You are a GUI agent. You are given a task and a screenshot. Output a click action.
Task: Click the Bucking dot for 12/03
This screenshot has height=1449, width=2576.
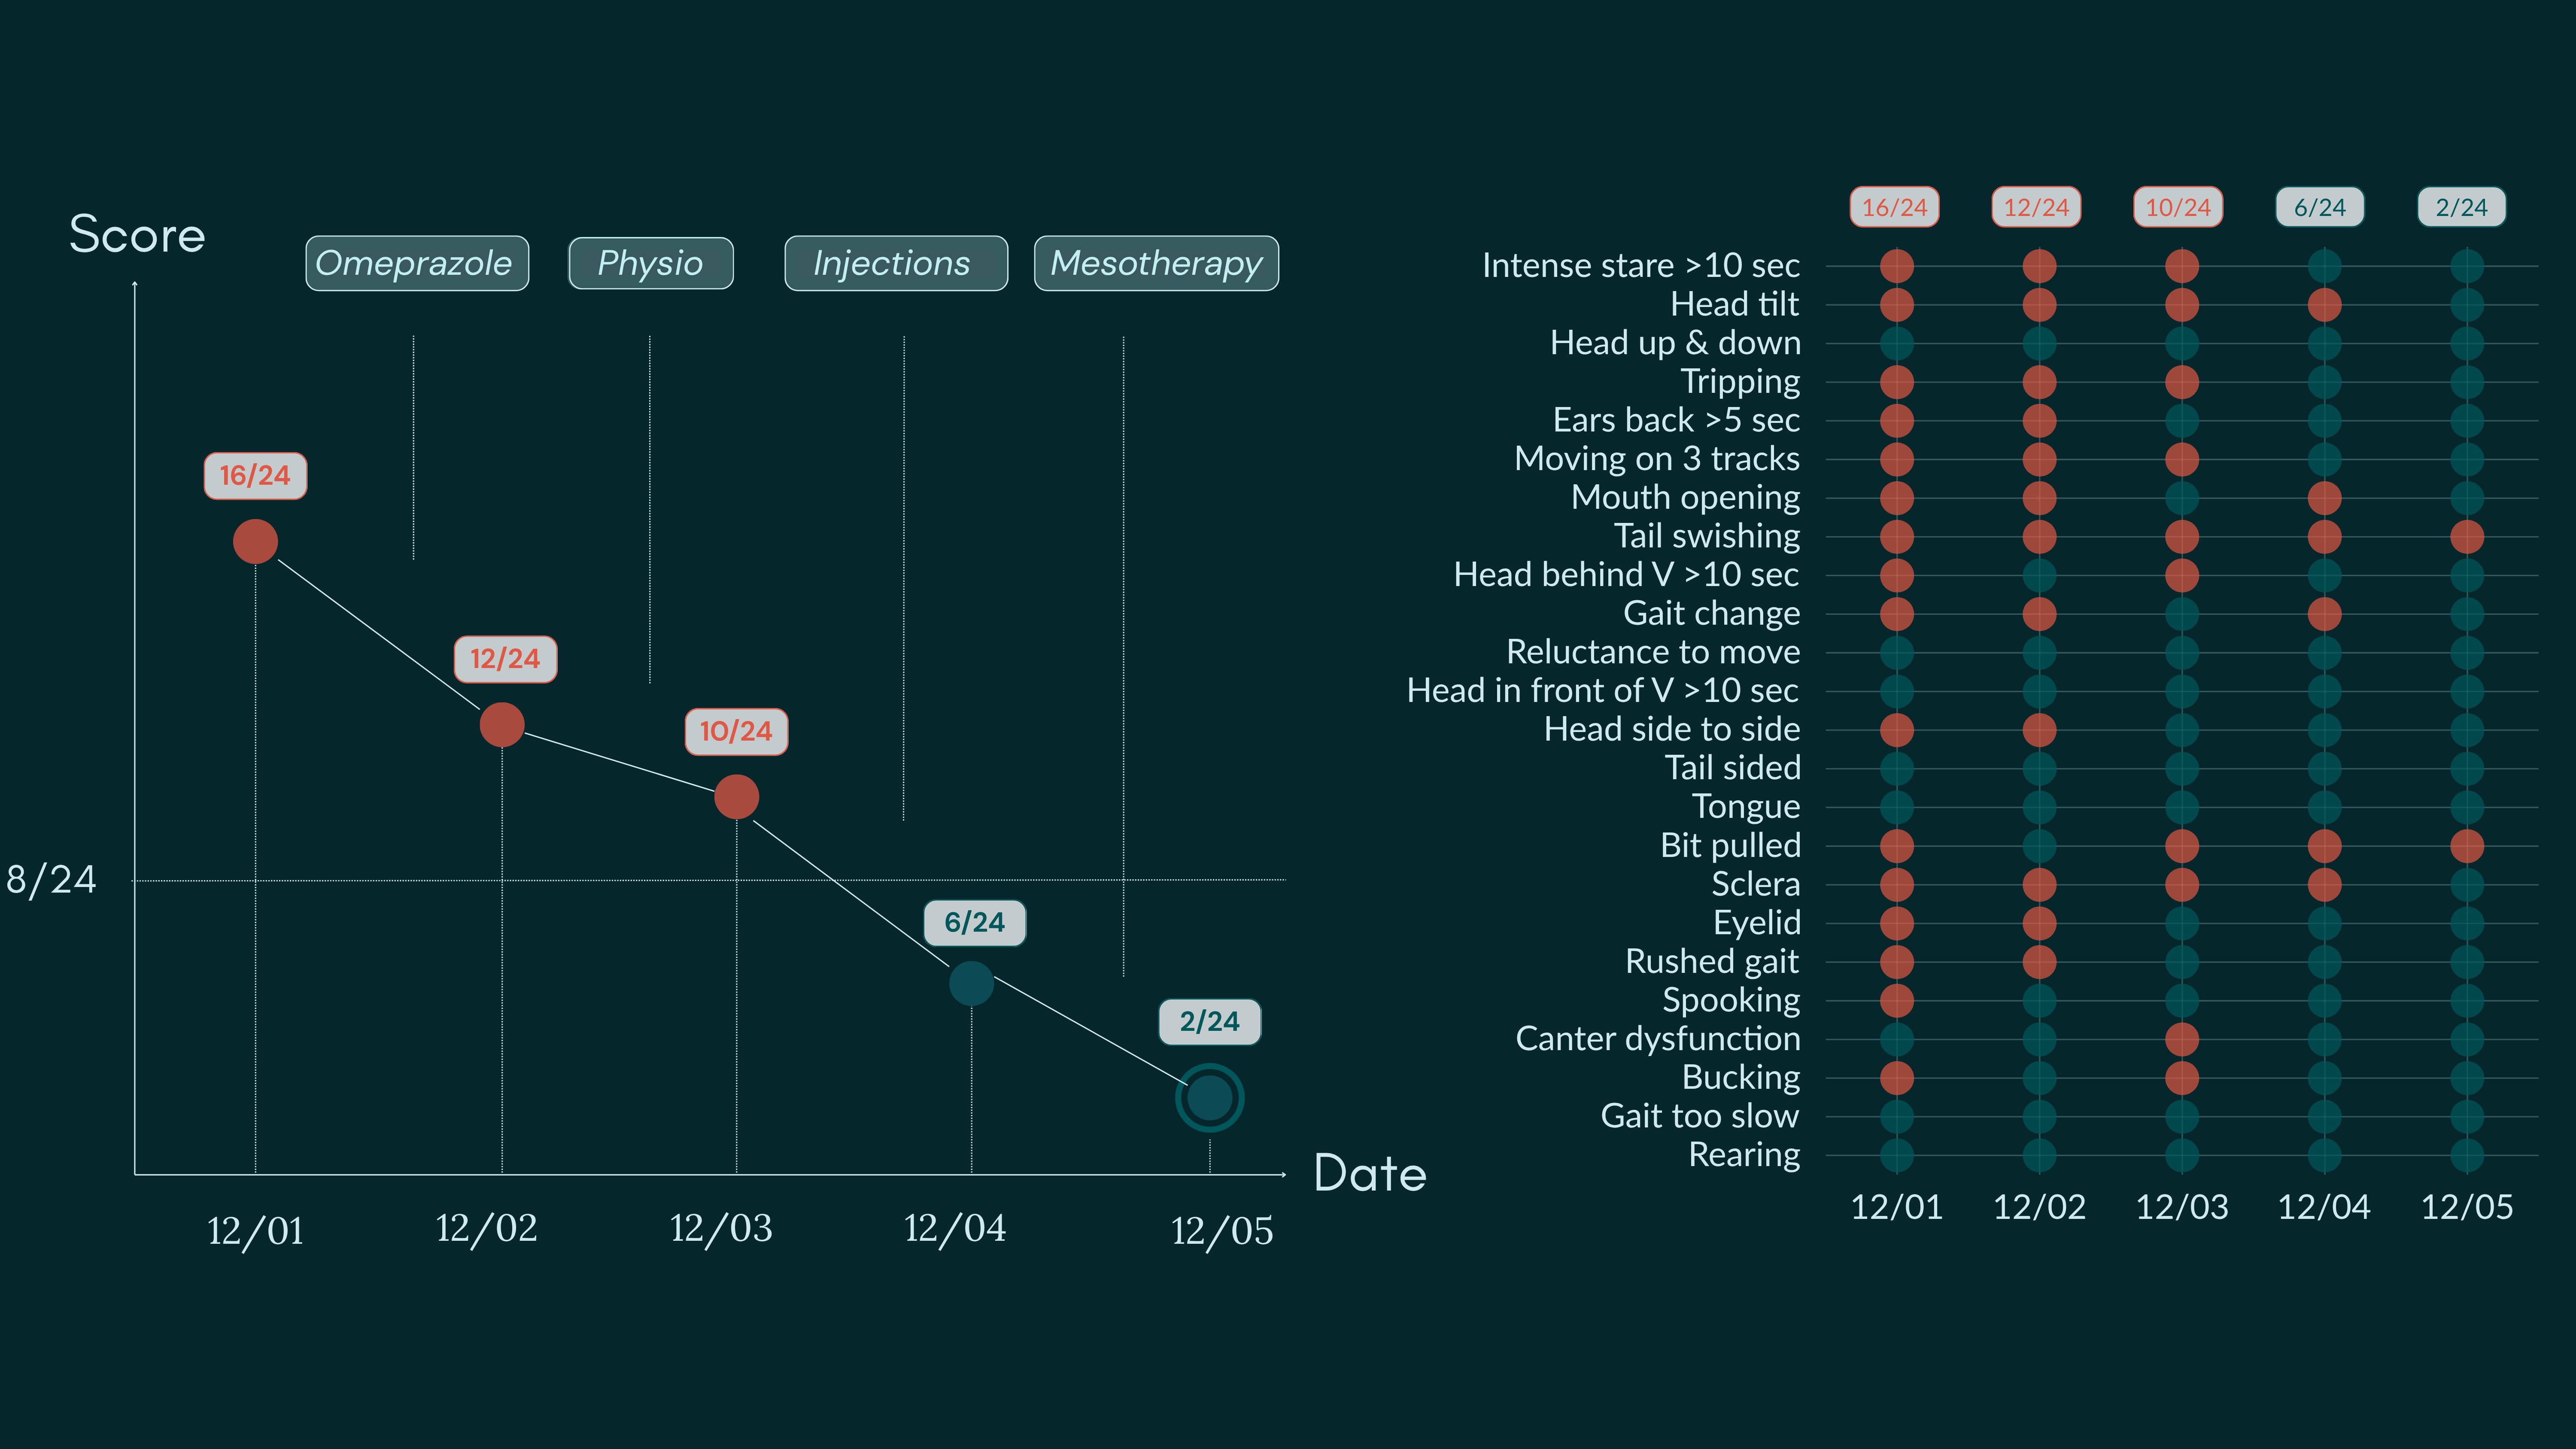[2182, 1078]
